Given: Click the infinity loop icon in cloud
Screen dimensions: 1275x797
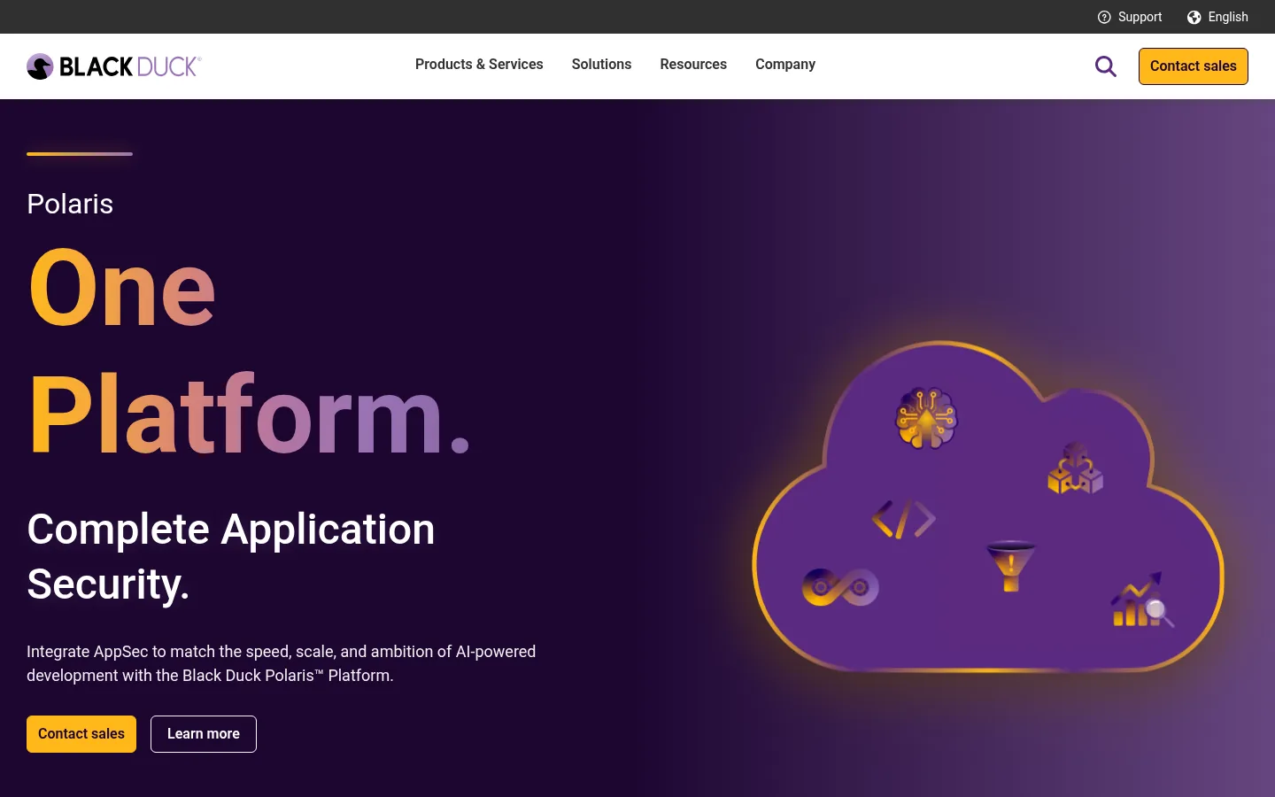Looking at the screenshot, I should [x=840, y=587].
